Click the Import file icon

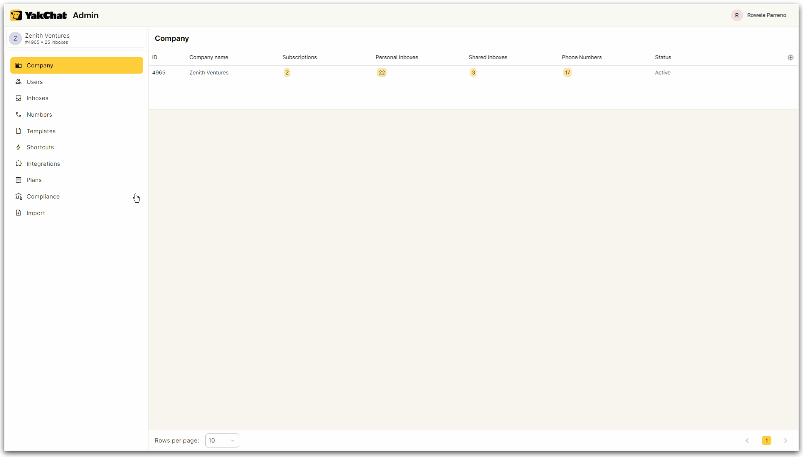(18, 213)
